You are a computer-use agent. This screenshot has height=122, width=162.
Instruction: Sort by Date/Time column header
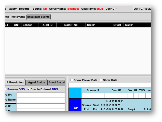71,25
